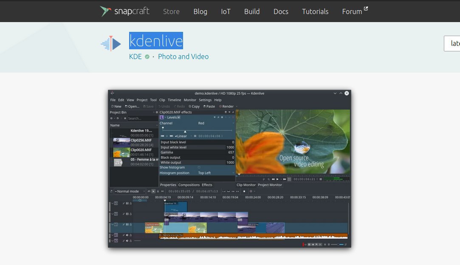
Task: Go to next keyframe in Levels effect
Action: click(171, 136)
